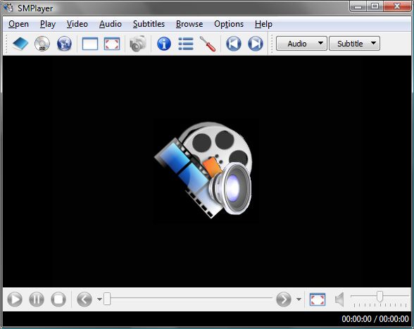Close the SMPlayer window
This screenshot has width=414, height=329.
[x=397, y=6]
